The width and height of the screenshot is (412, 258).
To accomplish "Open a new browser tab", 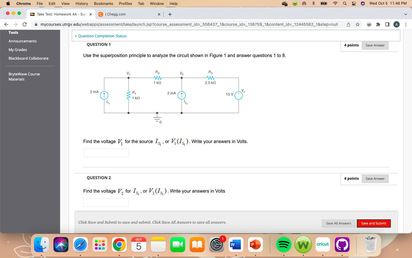I will [x=170, y=14].
